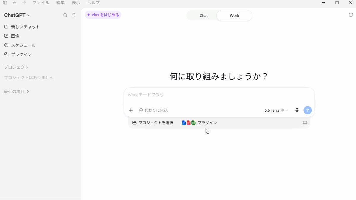Image resolution: width=356 pixels, height=200 pixels.
Task: Click the blue document plugin icon
Action: pos(184,123)
